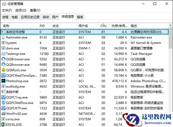This screenshot has height=127, width=173.
Task: Click the 系统中断 process icon
Action: click(3, 92)
